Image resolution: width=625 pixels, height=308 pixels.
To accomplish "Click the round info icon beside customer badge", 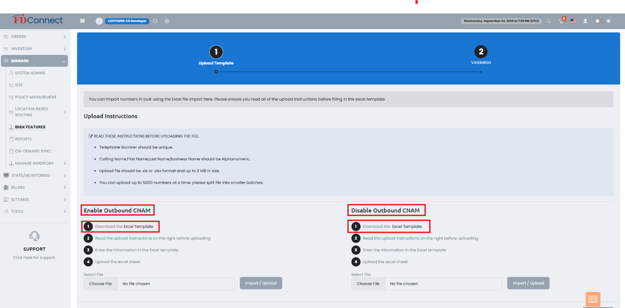I will coord(99,21).
